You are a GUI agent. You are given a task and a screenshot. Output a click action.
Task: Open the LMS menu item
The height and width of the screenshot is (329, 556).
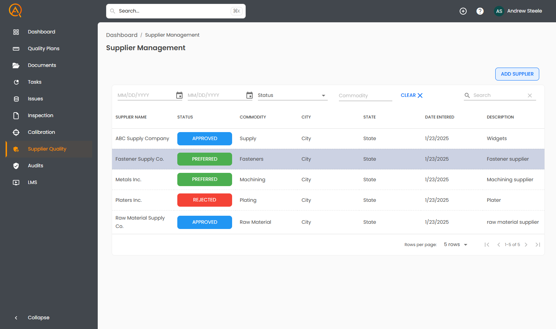click(49, 183)
